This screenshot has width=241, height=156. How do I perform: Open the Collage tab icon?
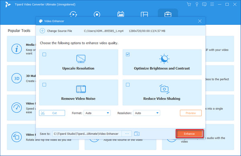144,14
